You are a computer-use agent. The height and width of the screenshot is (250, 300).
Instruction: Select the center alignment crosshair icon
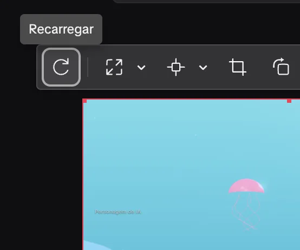(x=176, y=67)
